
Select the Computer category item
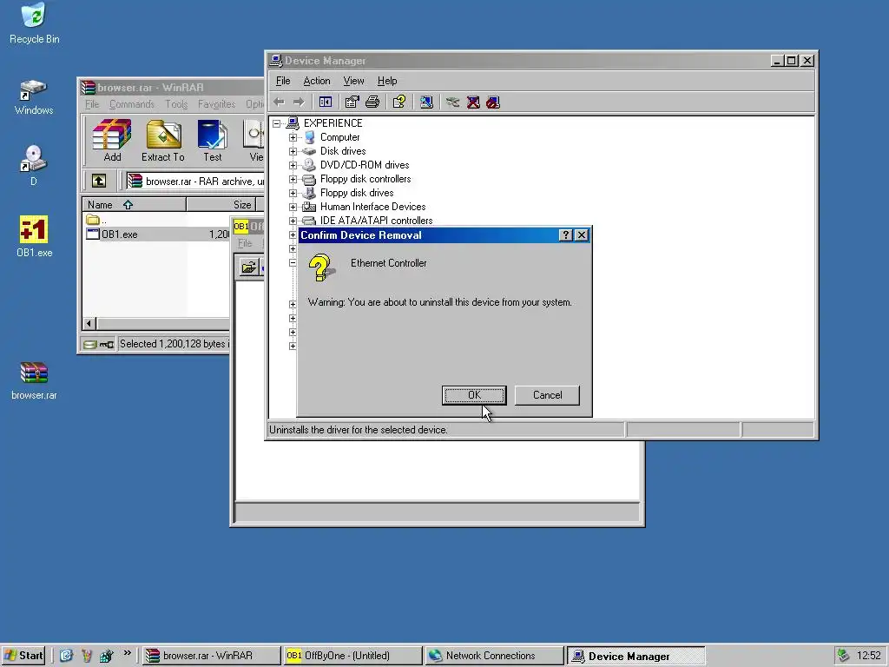click(339, 137)
